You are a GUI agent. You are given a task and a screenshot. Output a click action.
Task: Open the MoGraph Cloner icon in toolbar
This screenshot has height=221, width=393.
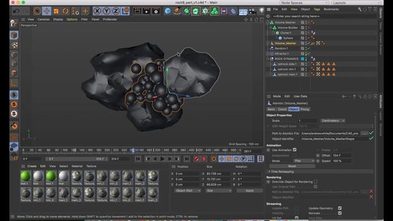(x=205, y=11)
